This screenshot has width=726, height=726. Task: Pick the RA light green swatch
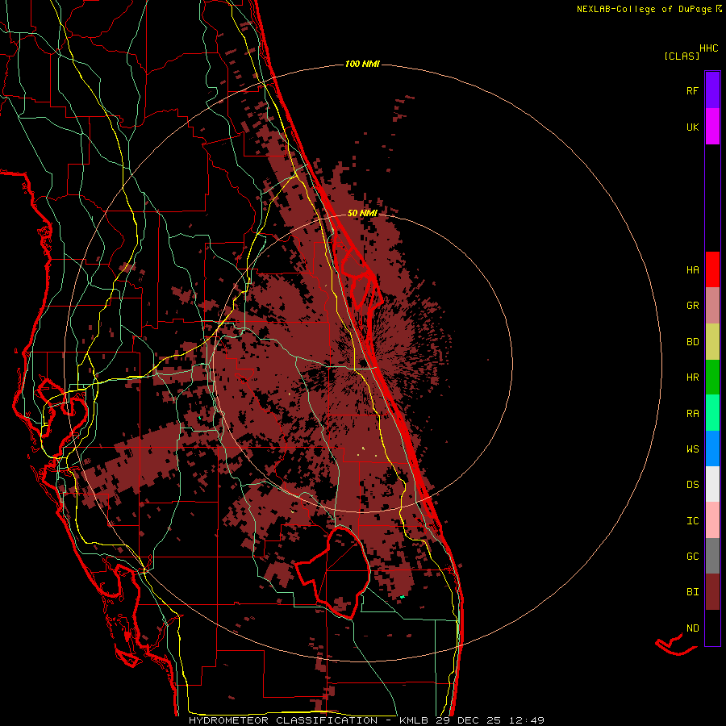[712, 413]
